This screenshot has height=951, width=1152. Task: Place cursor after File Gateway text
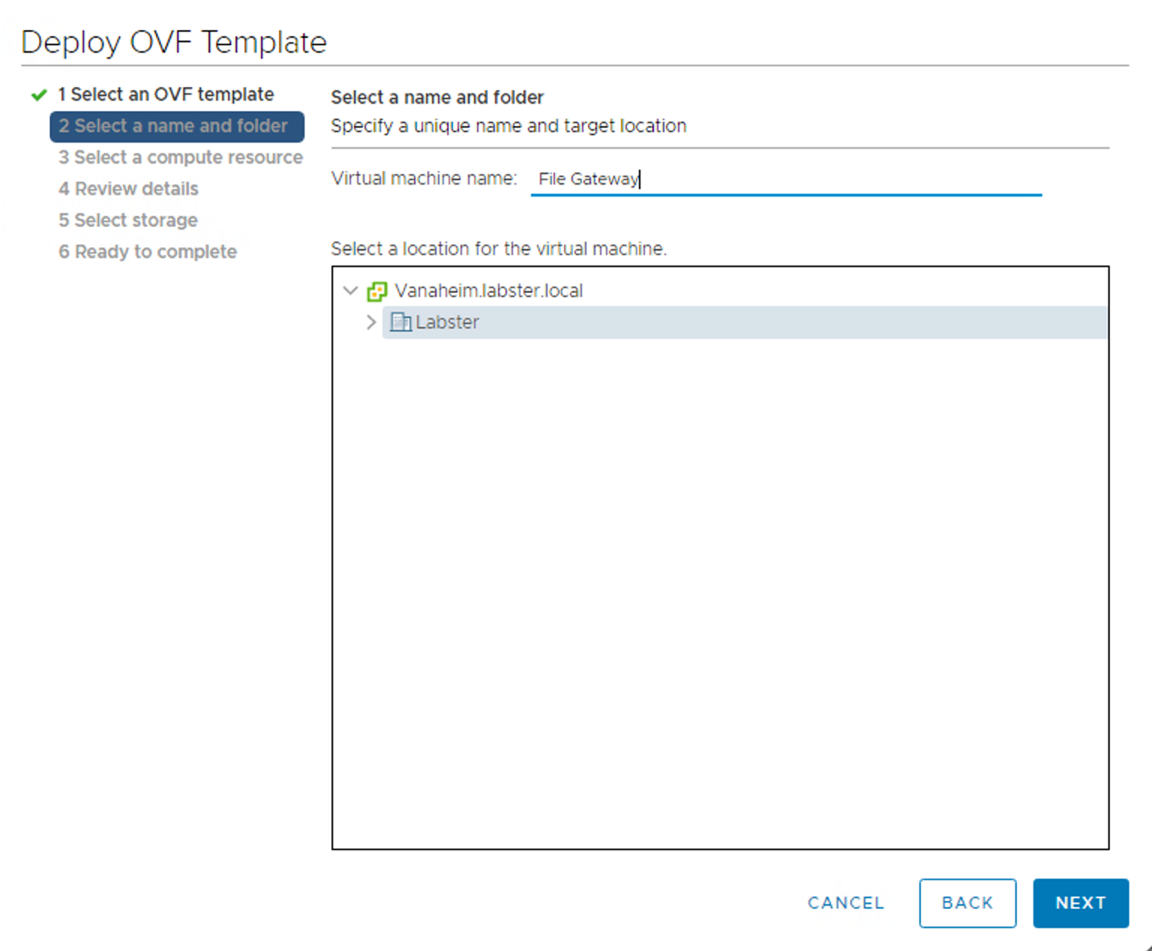coord(641,179)
